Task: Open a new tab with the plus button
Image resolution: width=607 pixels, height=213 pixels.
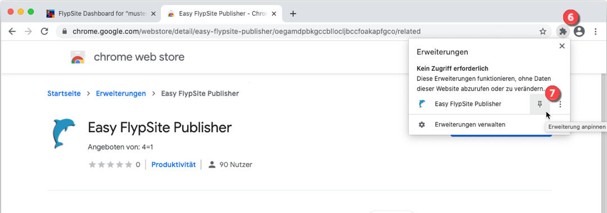Action: point(293,13)
